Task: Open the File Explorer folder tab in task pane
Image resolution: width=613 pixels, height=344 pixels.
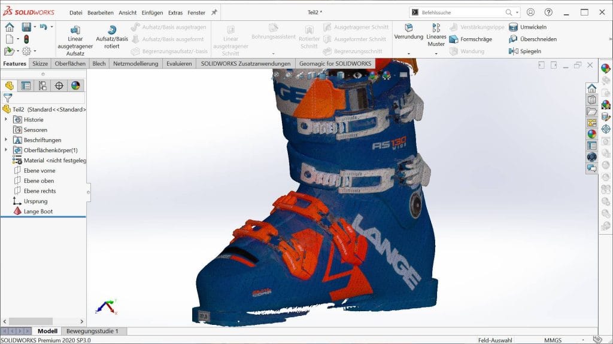Action: (x=591, y=112)
